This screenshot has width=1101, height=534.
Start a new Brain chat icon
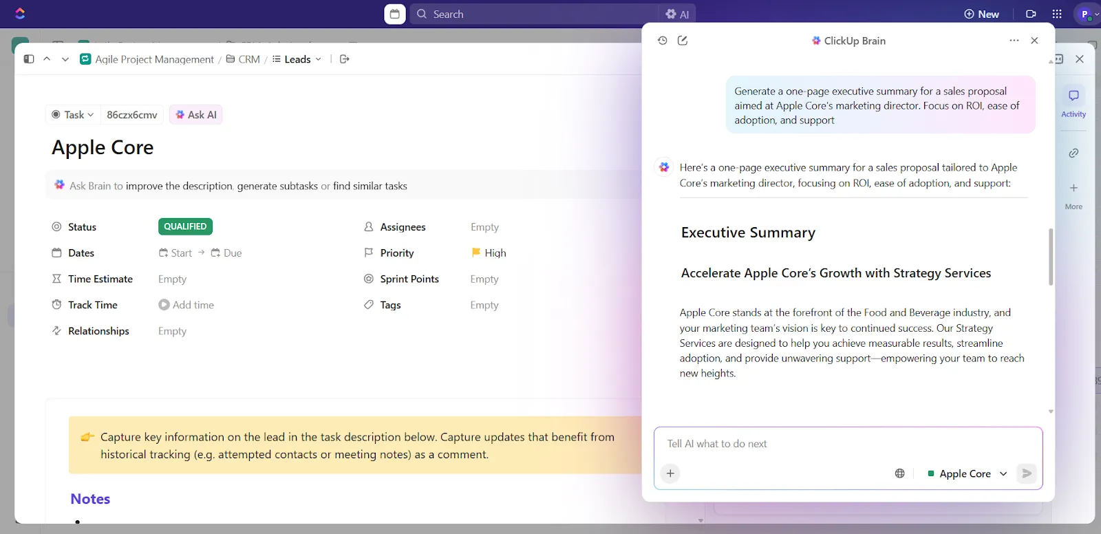coord(683,41)
